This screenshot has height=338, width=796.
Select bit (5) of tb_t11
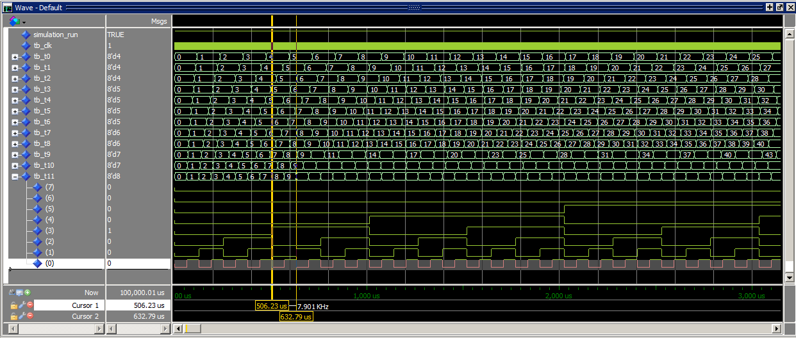(50, 209)
